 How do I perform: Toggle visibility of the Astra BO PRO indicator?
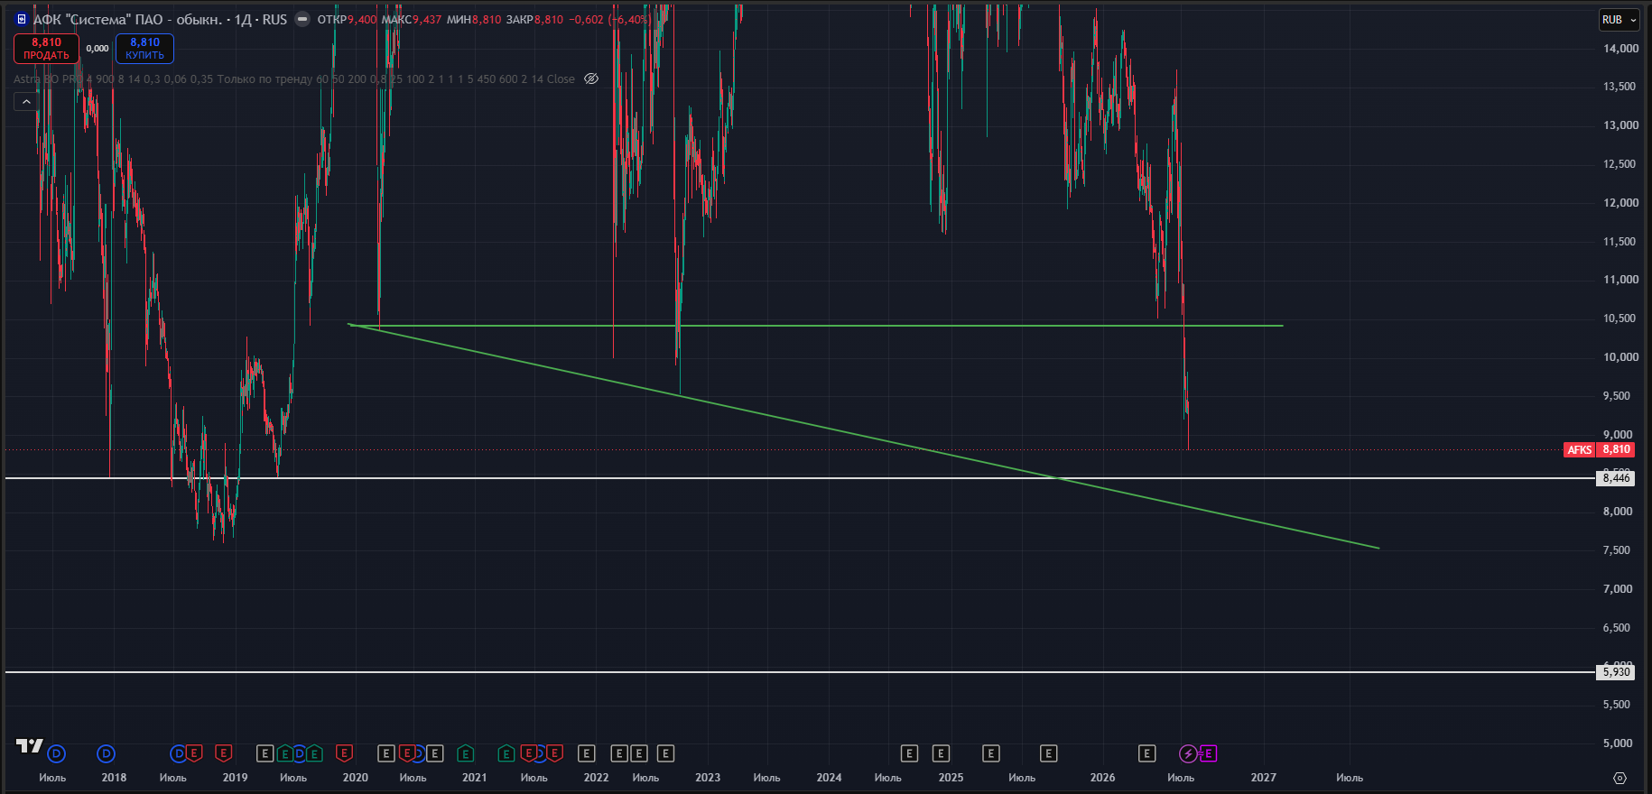pos(591,78)
